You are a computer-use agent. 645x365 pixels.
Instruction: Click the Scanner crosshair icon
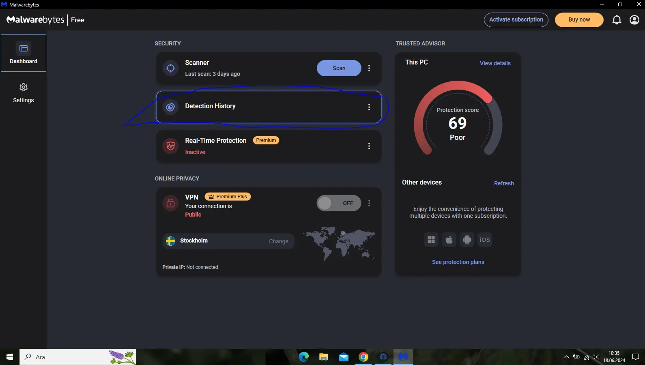tap(171, 68)
